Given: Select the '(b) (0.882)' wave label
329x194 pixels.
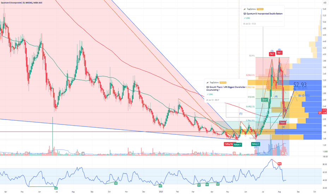Looking at the screenshot, I should 304,96.
